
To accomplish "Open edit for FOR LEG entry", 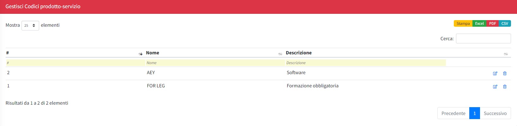I will click(495, 87).
